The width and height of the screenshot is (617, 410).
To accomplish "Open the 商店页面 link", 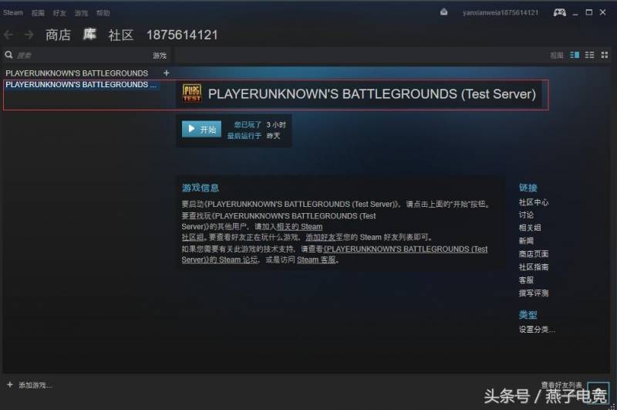I will [533, 253].
